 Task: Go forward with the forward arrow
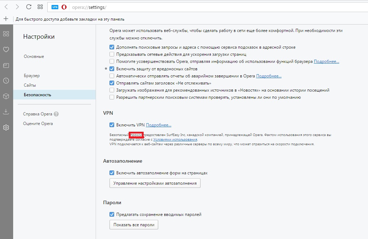coord(17,7)
